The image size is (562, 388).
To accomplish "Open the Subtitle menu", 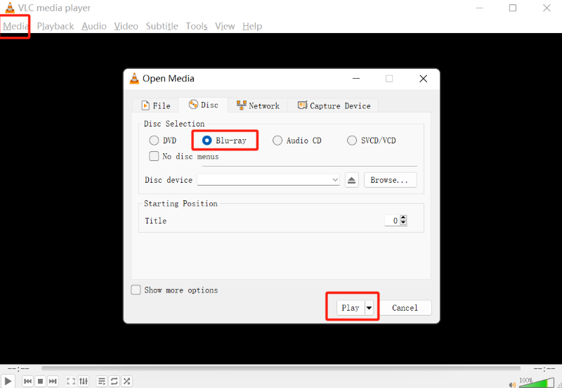I will coord(162,26).
